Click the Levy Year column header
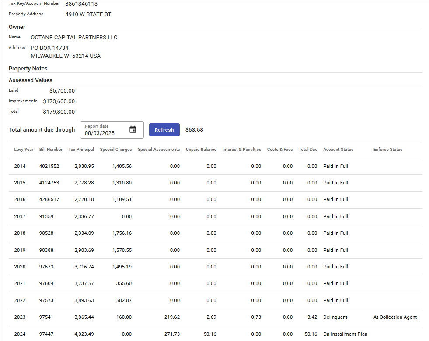The image size is (429, 341). coord(24,150)
